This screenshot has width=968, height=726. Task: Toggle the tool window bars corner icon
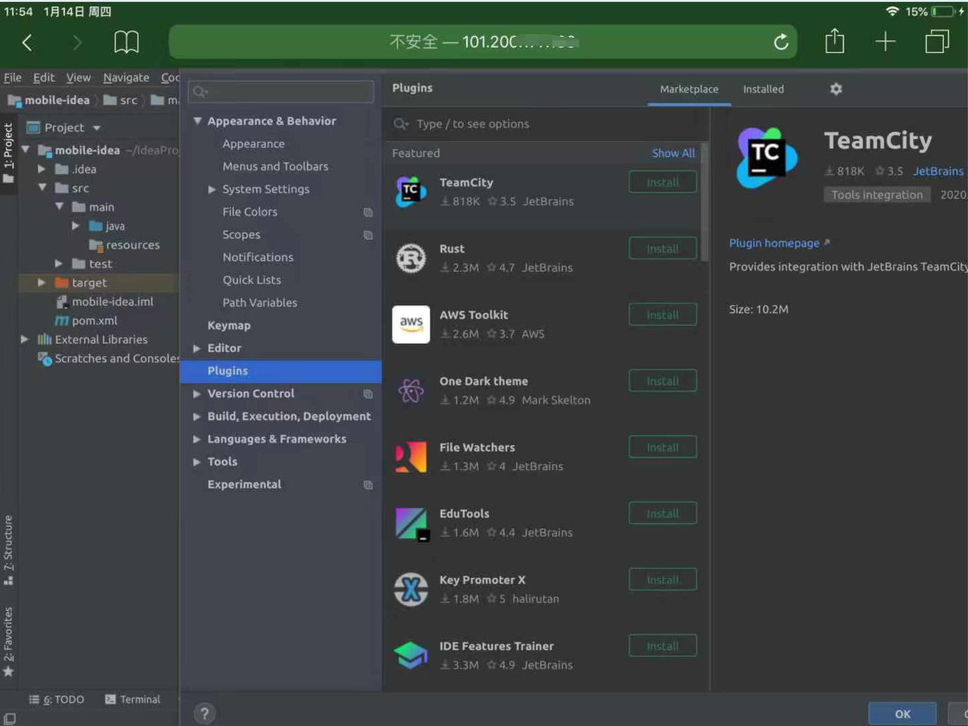[x=9, y=719]
